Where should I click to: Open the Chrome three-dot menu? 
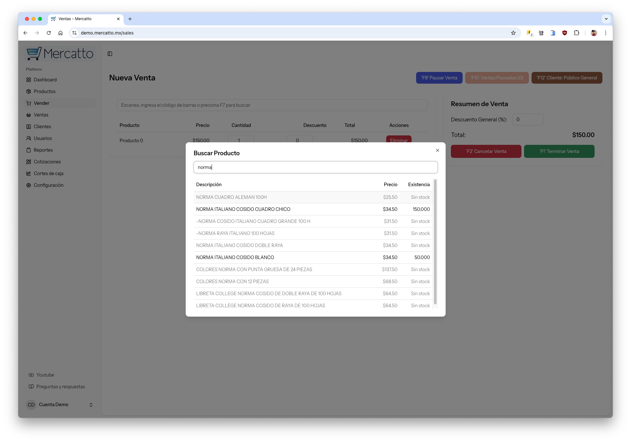pyautogui.click(x=606, y=33)
